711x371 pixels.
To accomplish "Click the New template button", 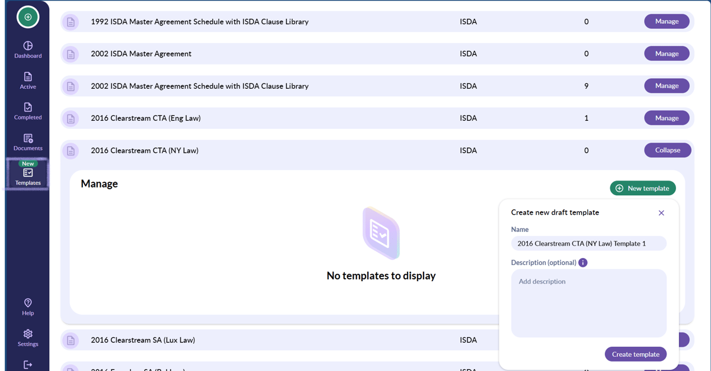I will 643,188.
